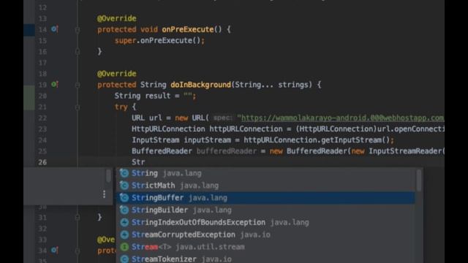Collapse onPreExecute method at line 14
Viewport: 468px width, 263px height.
point(78,29)
